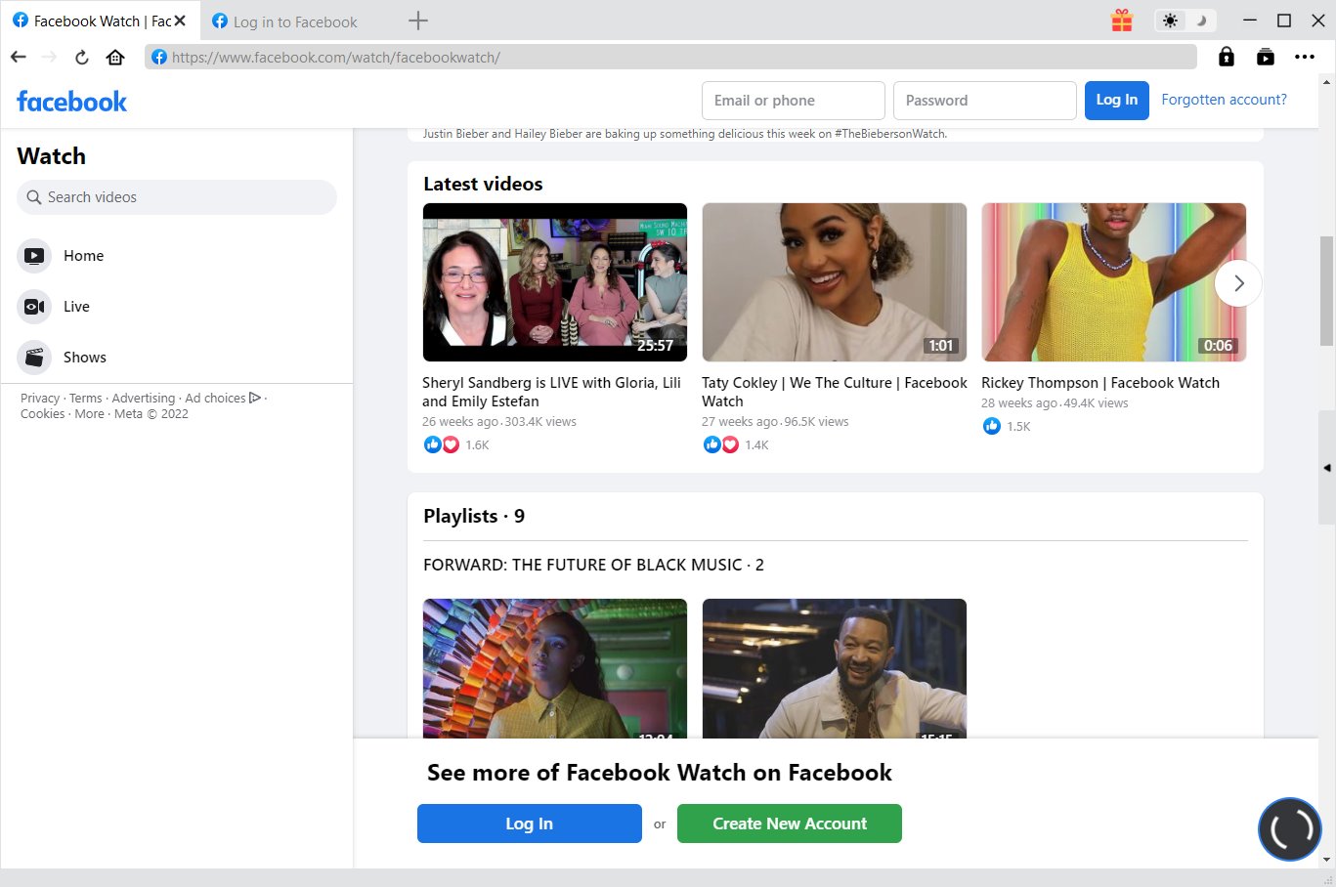Open Sheryl Sandberg LIVE video thumbnail
Viewport: 1336px width, 887px height.
click(x=554, y=282)
